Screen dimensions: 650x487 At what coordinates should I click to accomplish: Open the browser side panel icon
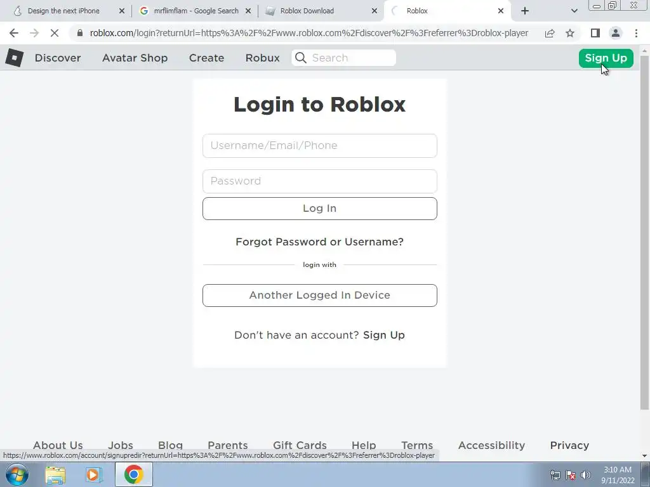point(595,33)
